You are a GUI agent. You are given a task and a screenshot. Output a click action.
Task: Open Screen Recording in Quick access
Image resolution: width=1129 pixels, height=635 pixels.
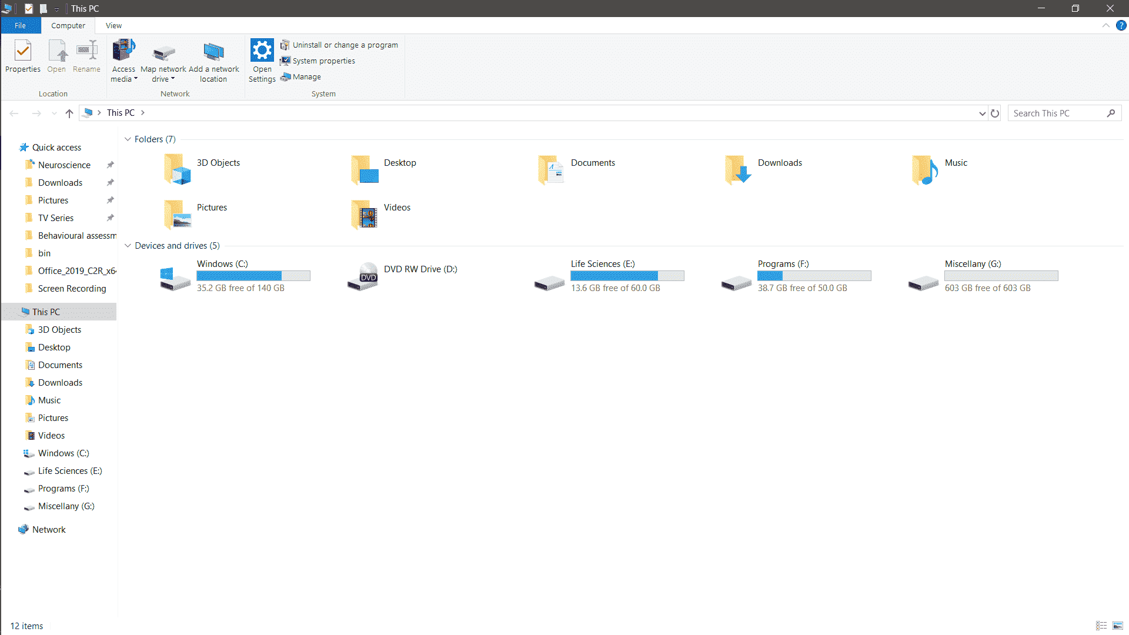tap(72, 289)
